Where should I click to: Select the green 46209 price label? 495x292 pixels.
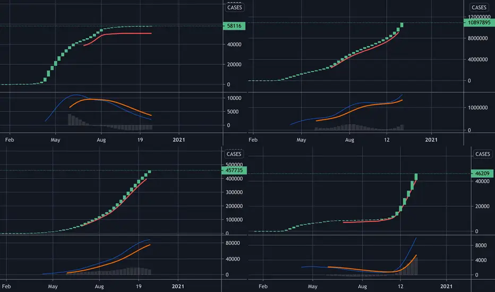482,173
